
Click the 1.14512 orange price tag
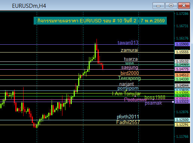182,75
